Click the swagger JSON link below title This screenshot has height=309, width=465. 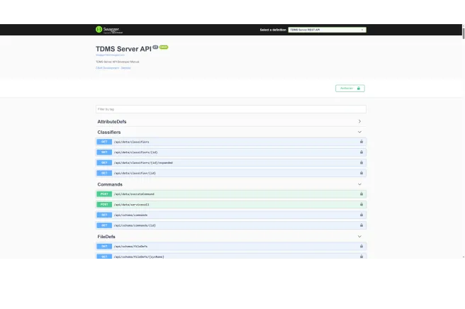pyautogui.click(x=110, y=55)
